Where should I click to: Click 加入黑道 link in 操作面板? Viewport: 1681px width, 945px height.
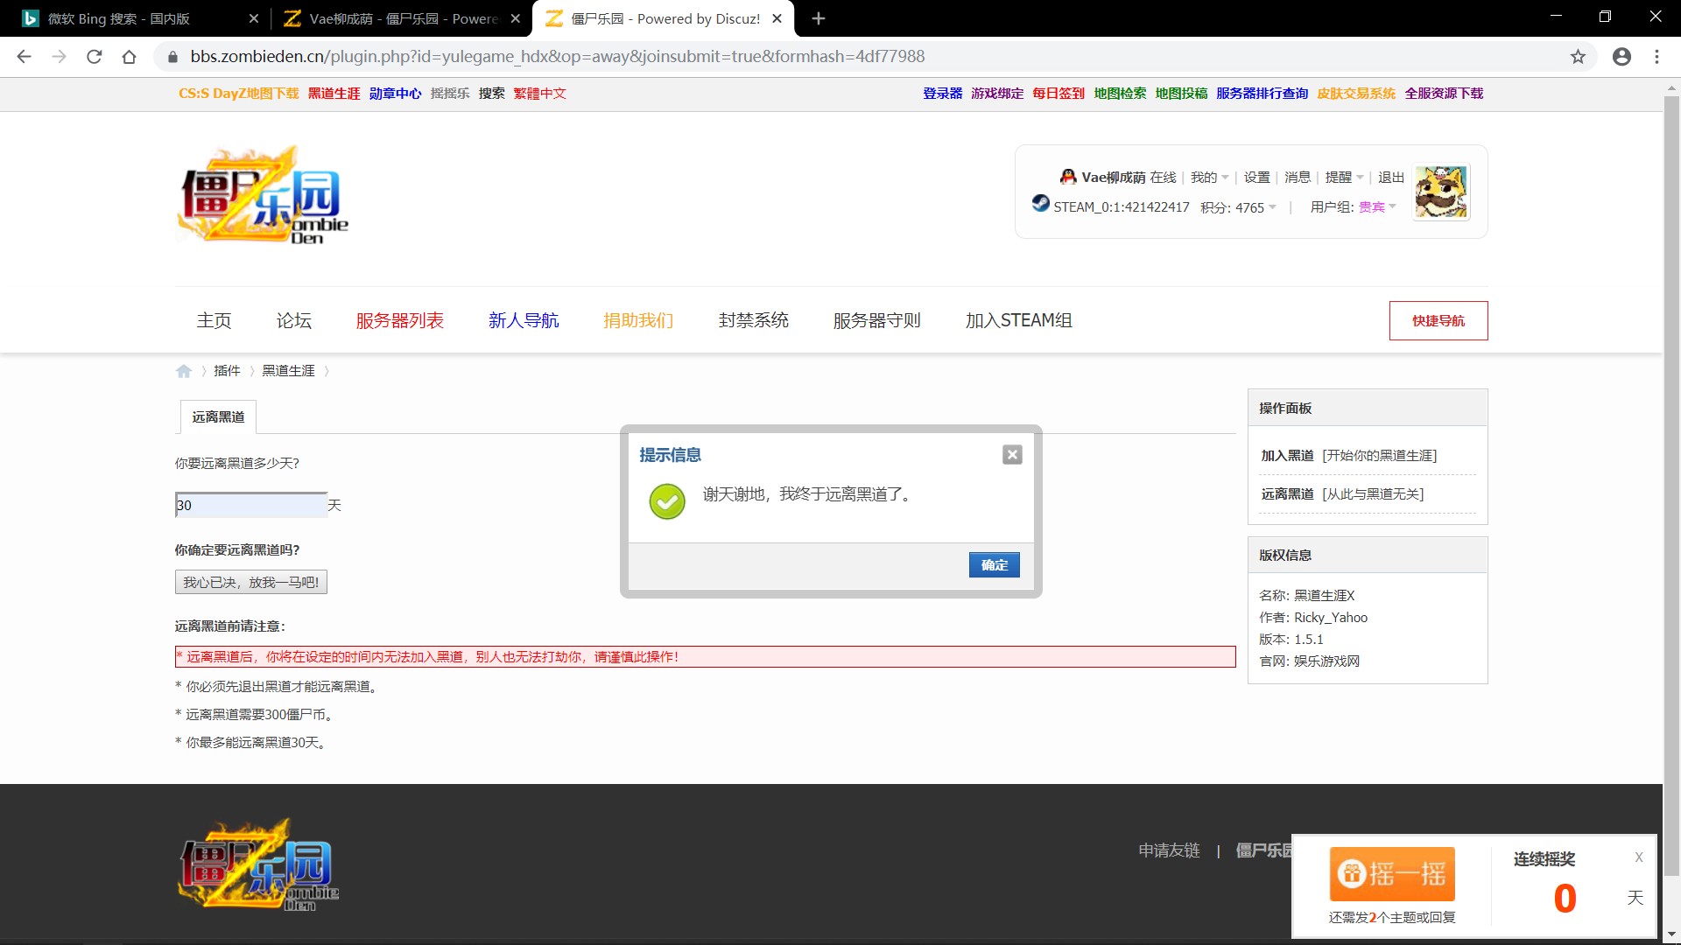[x=1287, y=456]
